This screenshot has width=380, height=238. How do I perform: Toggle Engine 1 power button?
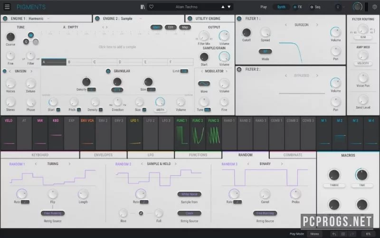click(5, 19)
